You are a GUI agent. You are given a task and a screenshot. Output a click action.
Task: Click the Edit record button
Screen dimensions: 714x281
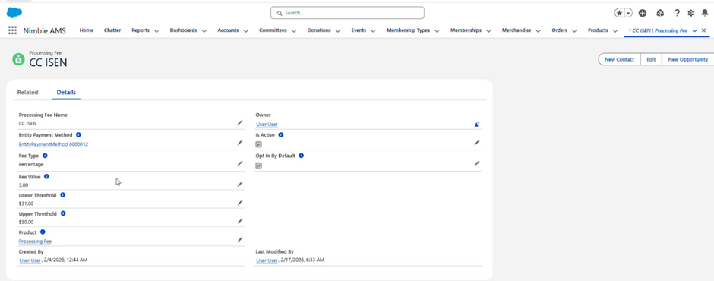point(651,60)
